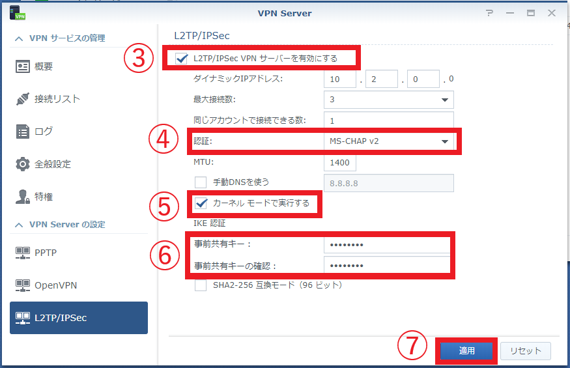Toggle L2TP/IPSec VPN サーバーを有効にする checkbox
The height and width of the screenshot is (368, 570).
[x=181, y=58]
